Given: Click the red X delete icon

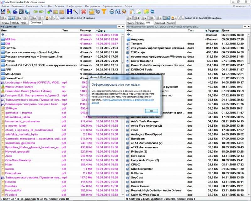Looking at the screenshot, I should point(83,12).
